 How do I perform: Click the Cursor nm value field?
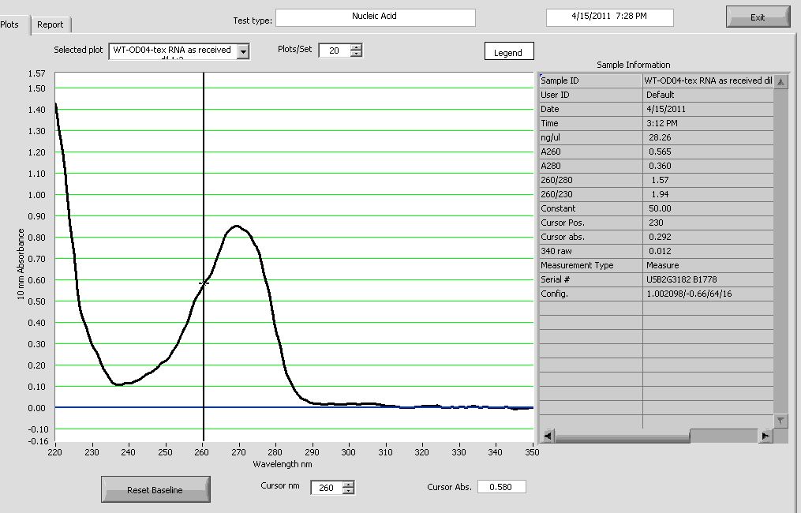coord(326,488)
